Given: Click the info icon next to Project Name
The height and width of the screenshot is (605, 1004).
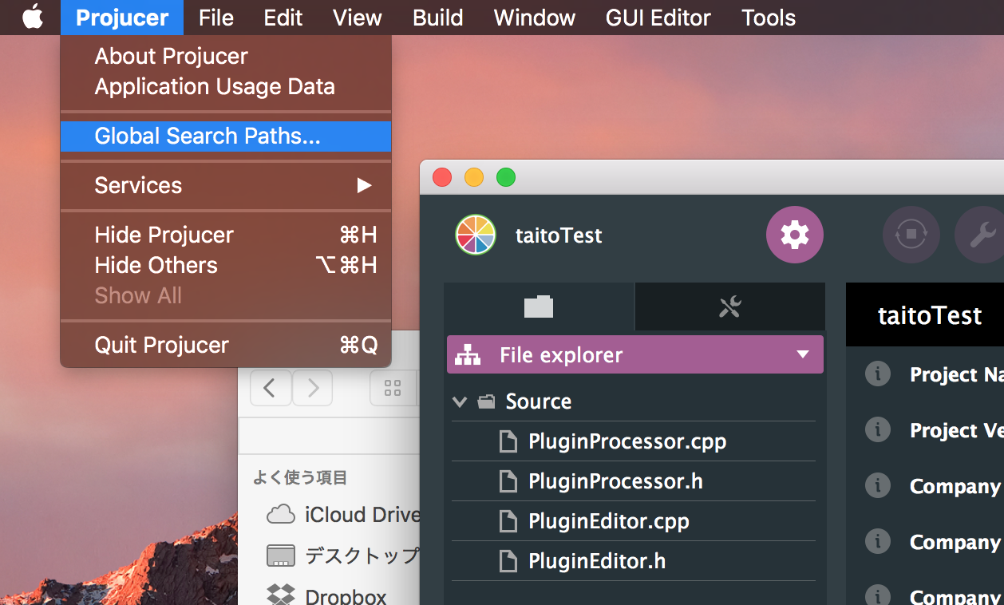Looking at the screenshot, I should point(877,374).
